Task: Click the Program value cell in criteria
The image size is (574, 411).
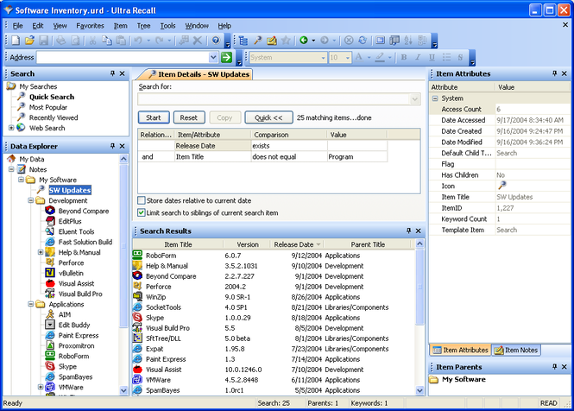Action: (x=357, y=157)
